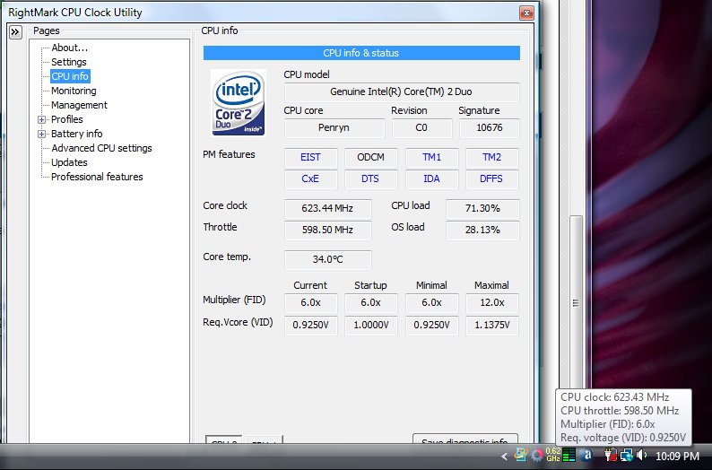The width and height of the screenshot is (712, 470).
Task: Click the Intel Core 2 Duo logo
Action: 239,102
